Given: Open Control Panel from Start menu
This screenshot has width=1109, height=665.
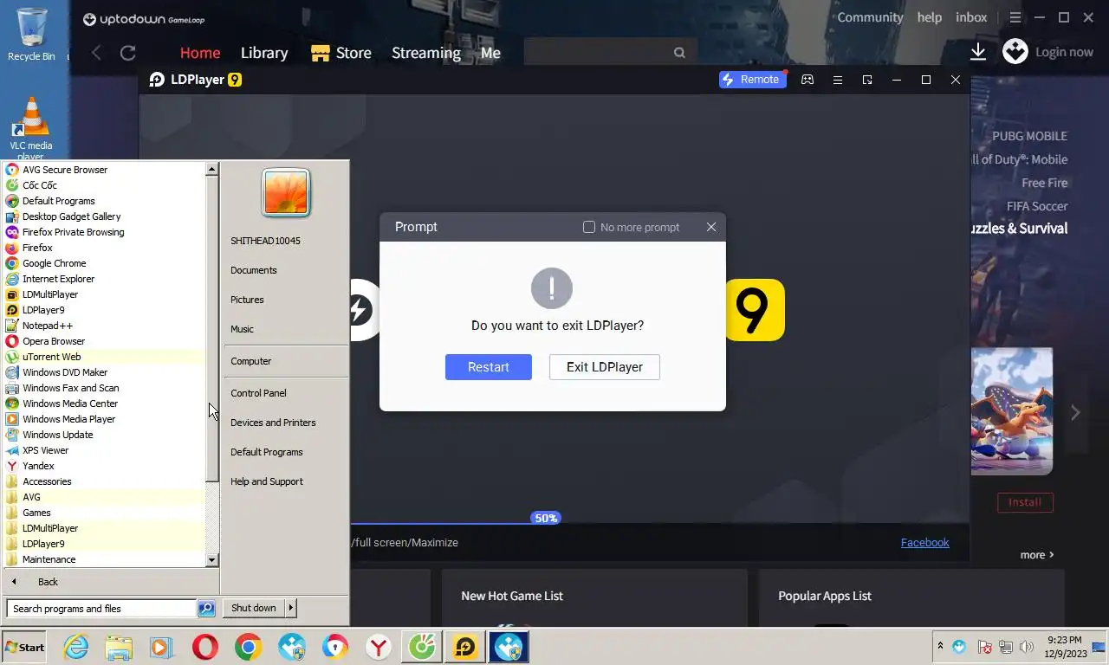Looking at the screenshot, I should pos(258,393).
